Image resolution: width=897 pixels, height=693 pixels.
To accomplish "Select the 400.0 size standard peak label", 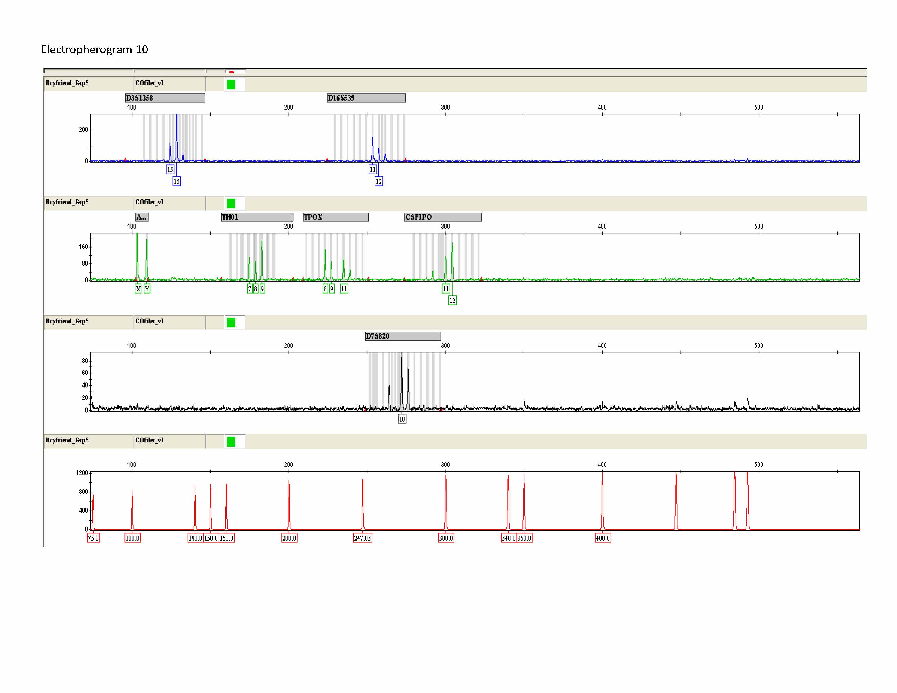I will coord(603,538).
